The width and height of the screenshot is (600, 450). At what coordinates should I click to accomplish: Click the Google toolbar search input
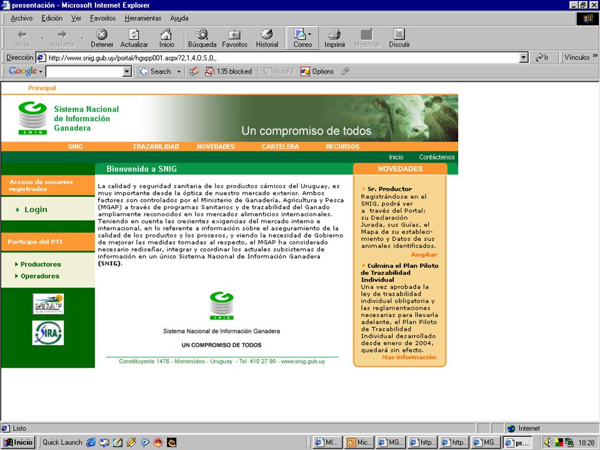click(x=84, y=71)
